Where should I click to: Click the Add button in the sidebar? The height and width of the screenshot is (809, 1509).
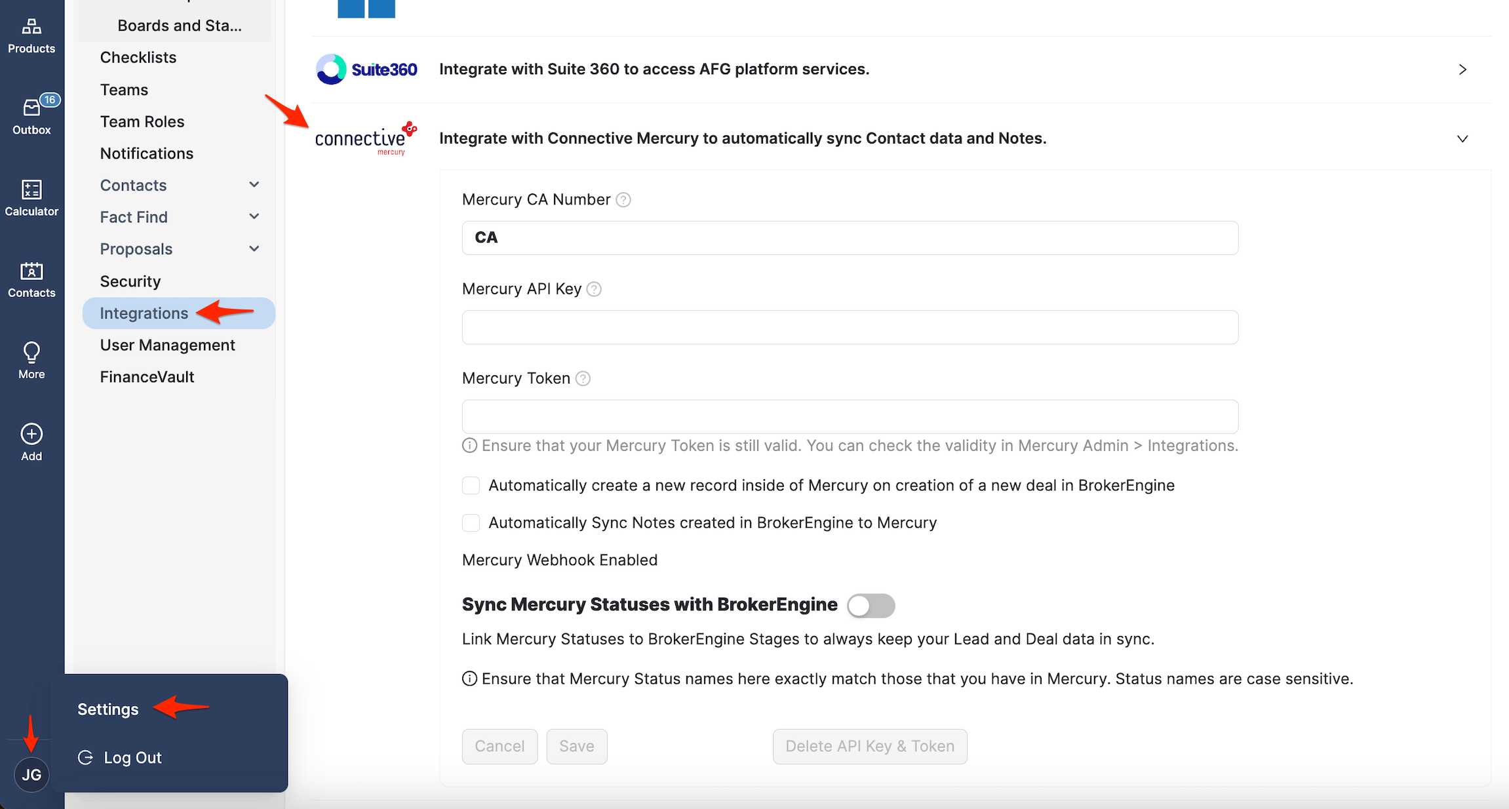31,439
